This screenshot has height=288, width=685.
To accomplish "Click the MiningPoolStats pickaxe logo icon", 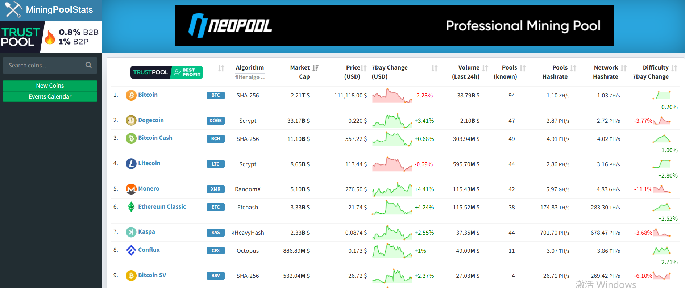I will 13,9.
